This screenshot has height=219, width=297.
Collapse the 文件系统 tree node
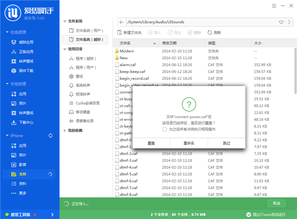tap(65, 21)
